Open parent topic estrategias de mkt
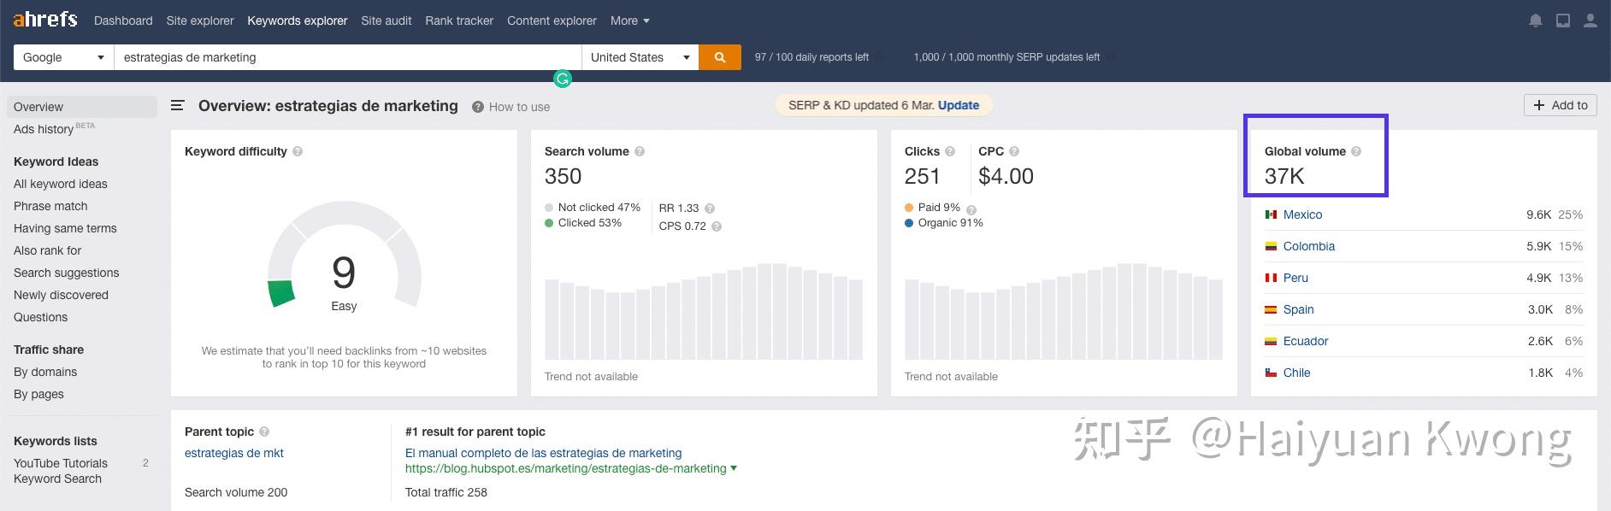This screenshot has height=511, width=1611. click(234, 453)
